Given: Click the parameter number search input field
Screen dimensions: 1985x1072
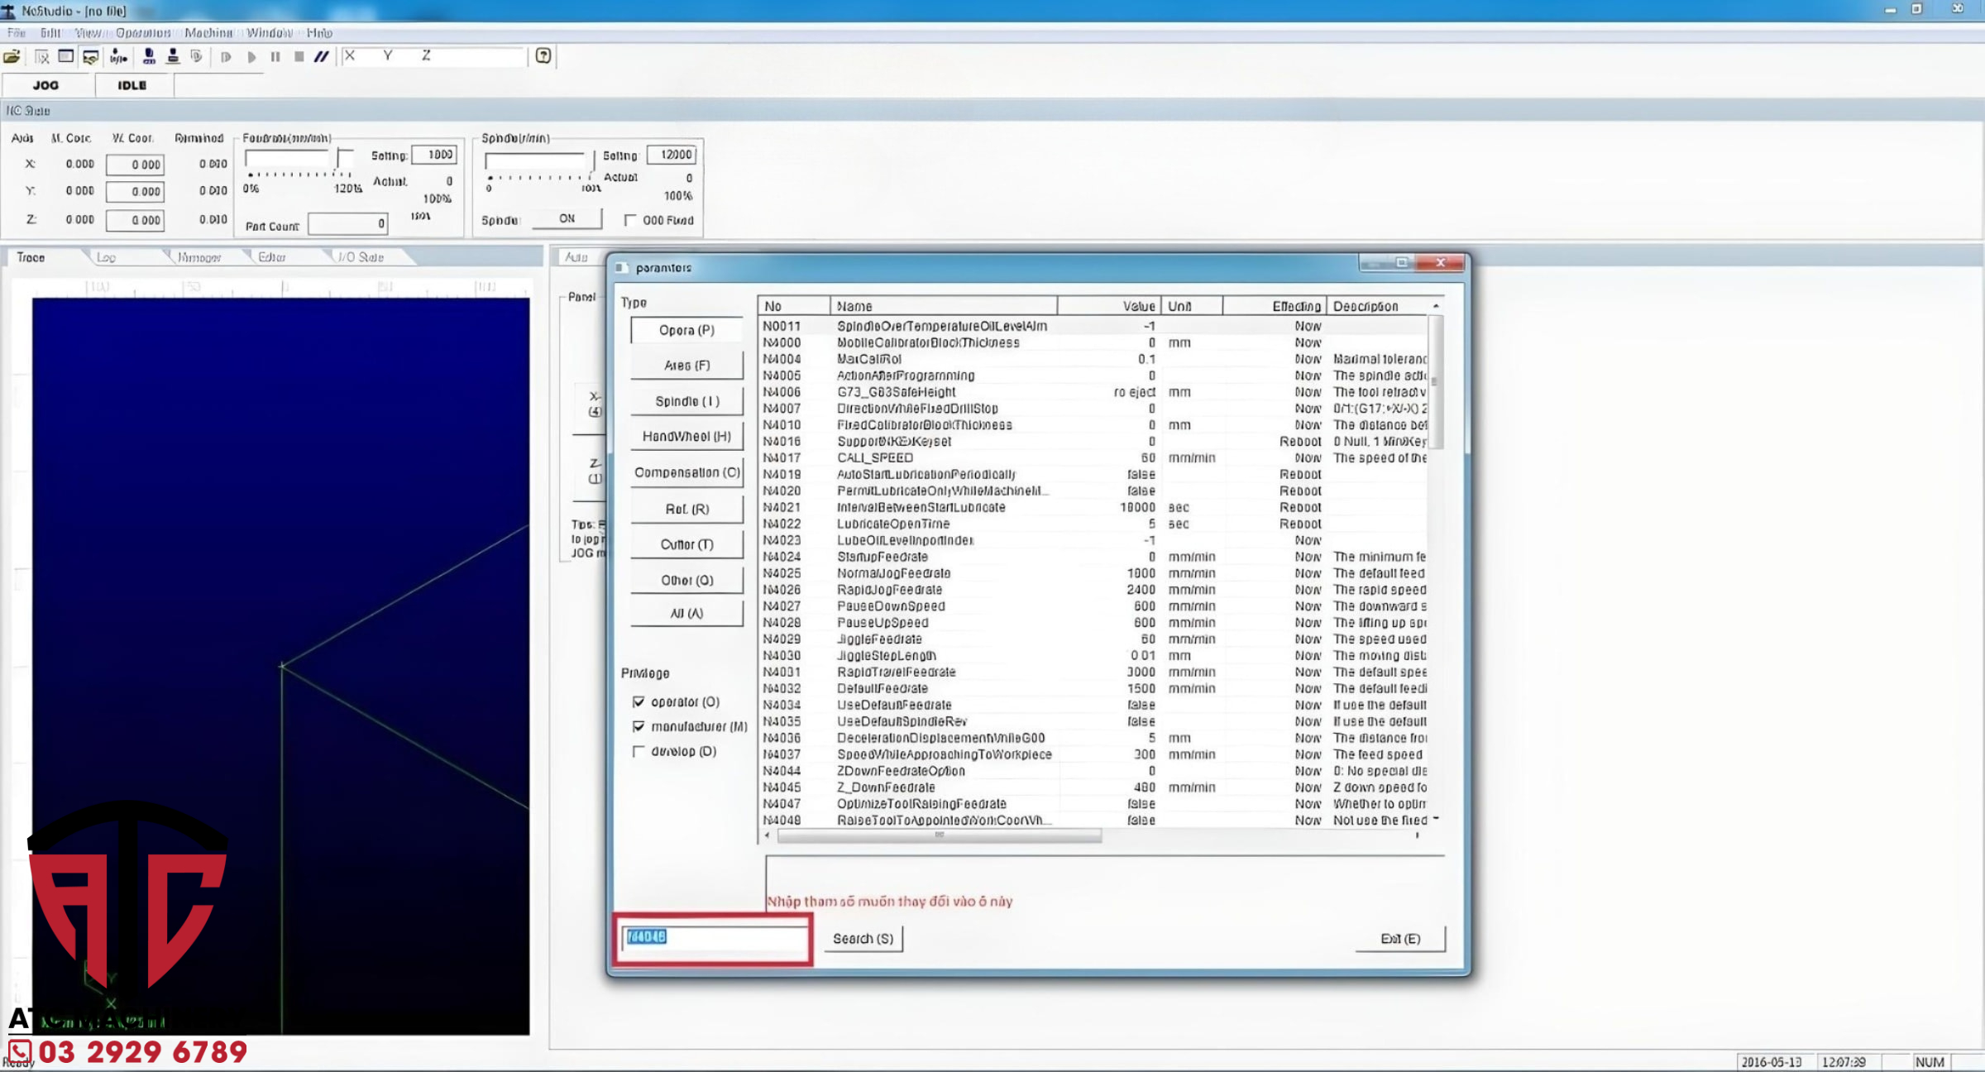Looking at the screenshot, I should pyautogui.click(x=715, y=938).
